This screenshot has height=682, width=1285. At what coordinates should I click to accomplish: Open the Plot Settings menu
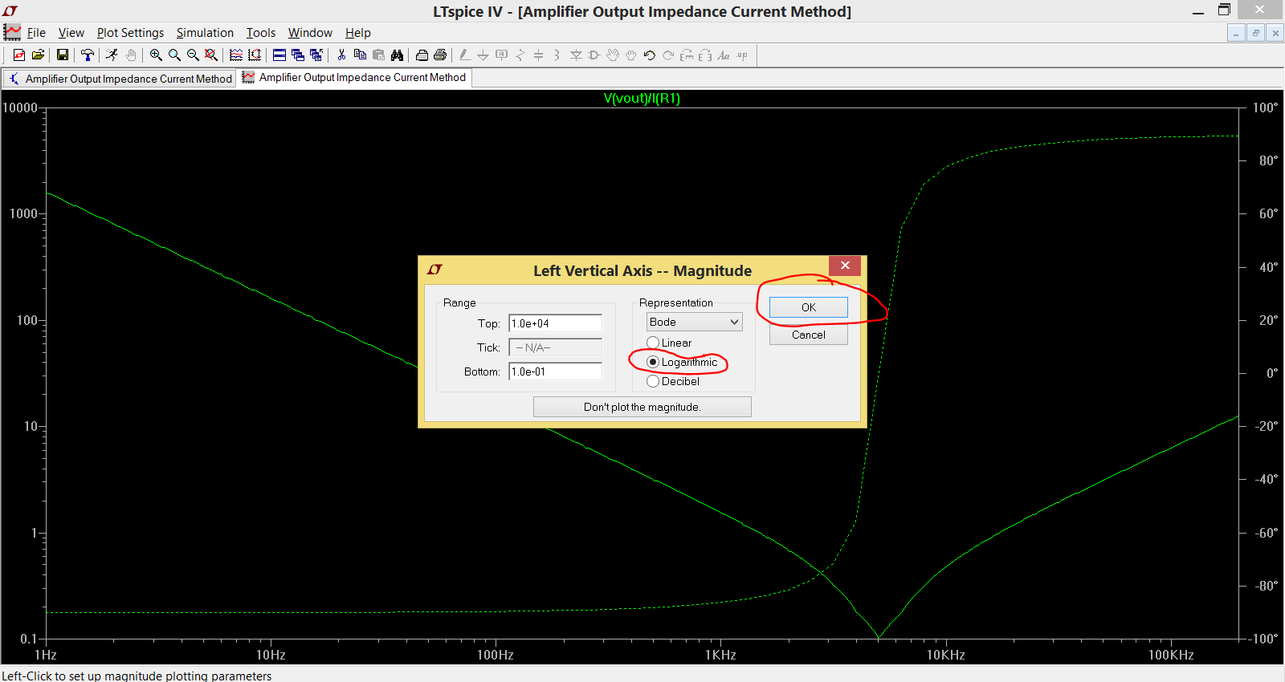click(130, 33)
